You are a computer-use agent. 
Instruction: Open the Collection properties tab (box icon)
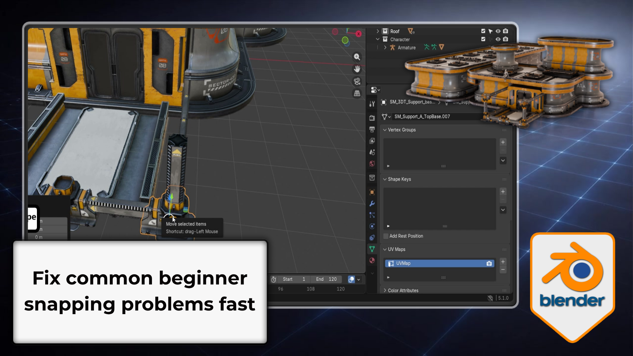(x=372, y=178)
